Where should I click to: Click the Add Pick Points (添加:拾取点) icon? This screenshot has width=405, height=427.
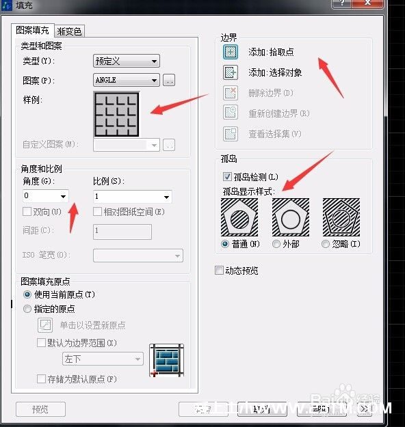(230, 52)
